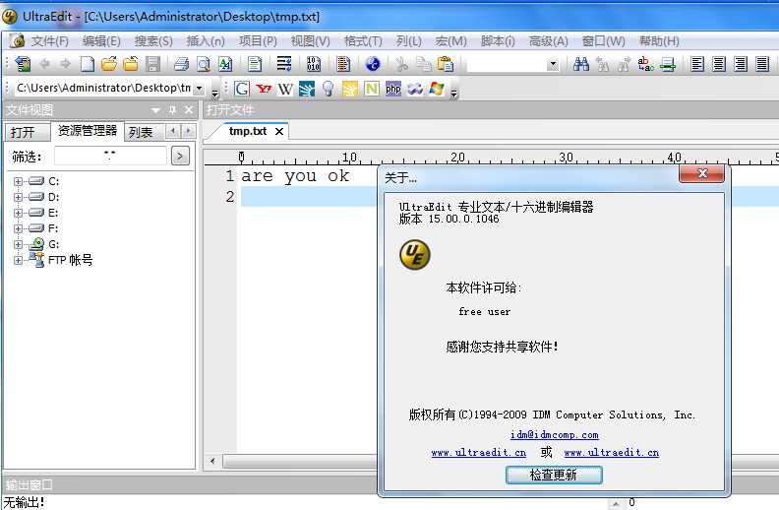Click the light bulb icon
The image size is (779, 510).
click(x=328, y=89)
